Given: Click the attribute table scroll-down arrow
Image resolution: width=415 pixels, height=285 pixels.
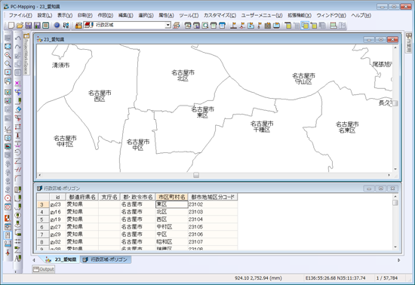Looking at the screenshot, I should (395, 247).
